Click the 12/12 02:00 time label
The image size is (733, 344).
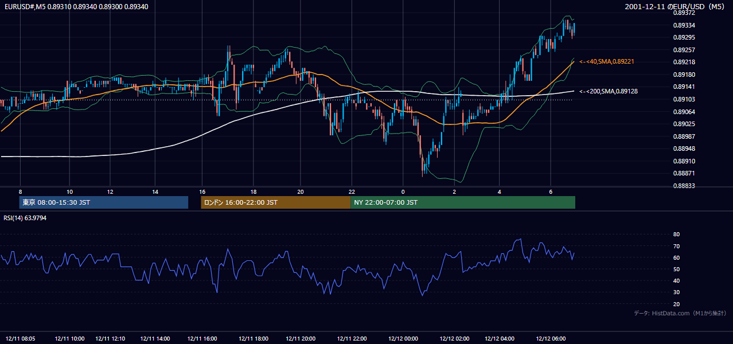coord(455,338)
